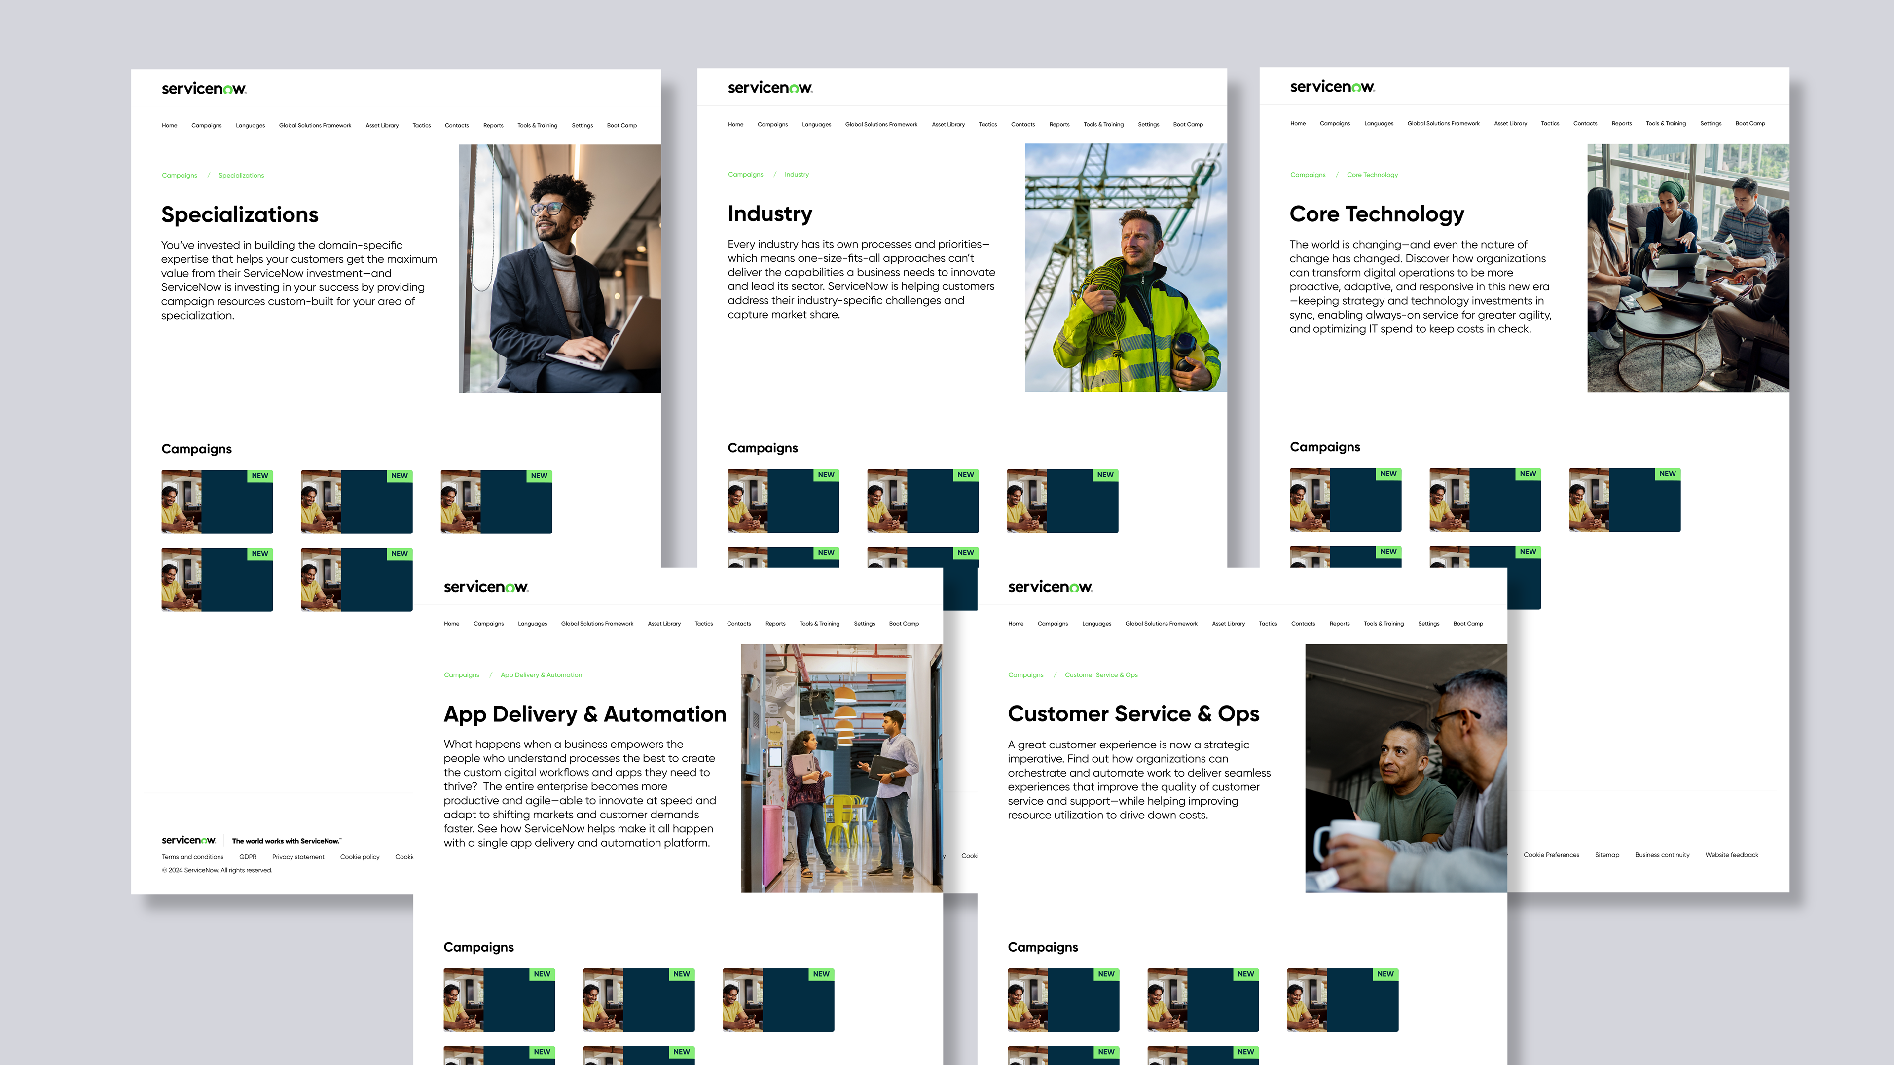Open the Cookie policy footer link
Viewport: 1894px width, 1065px height.
tap(360, 857)
